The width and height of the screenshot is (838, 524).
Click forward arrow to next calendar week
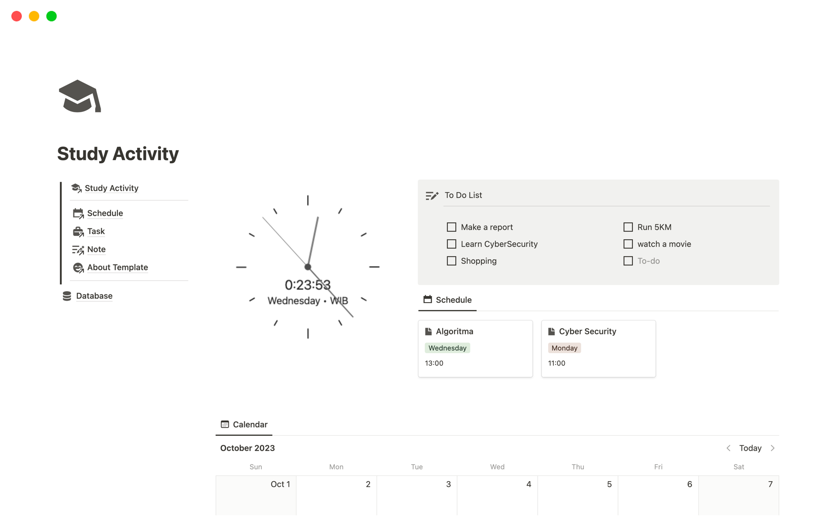(773, 448)
